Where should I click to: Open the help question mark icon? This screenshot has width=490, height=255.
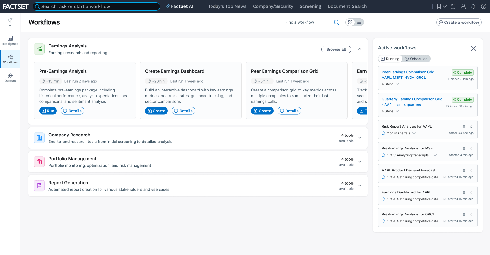484,6
